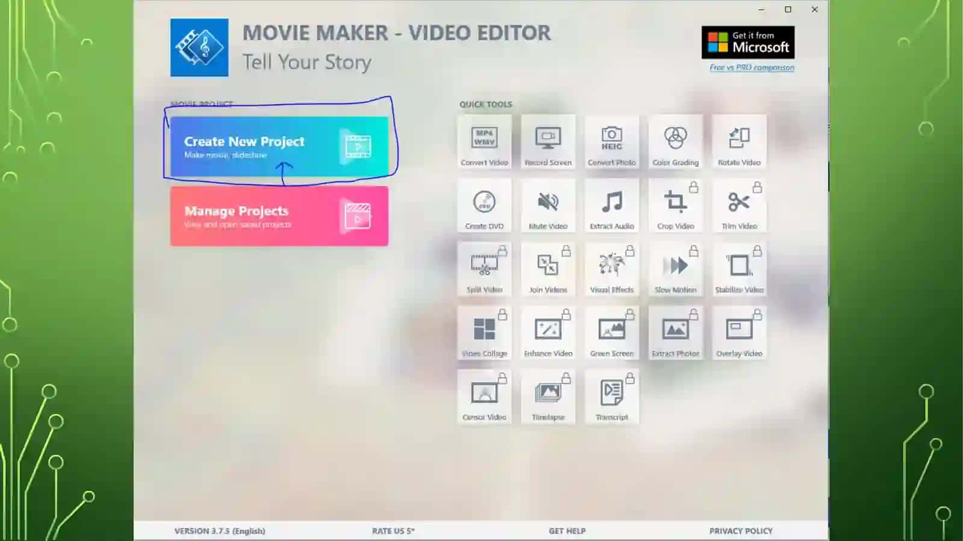Minimize the Movie Maker window
Image resolution: width=963 pixels, height=541 pixels.
pyautogui.click(x=761, y=10)
